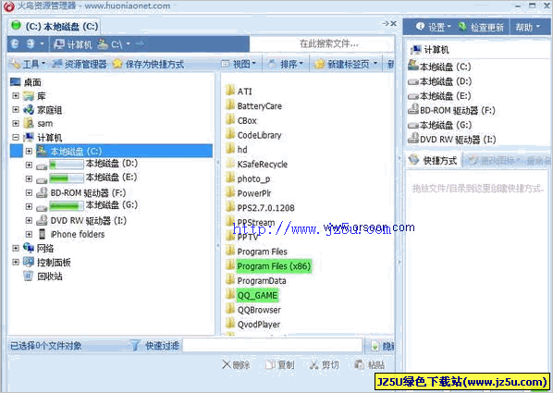The height and width of the screenshot is (393, 553).
Task: Click 计算机 in right drive panel
Action: click(x=430, y=50)
